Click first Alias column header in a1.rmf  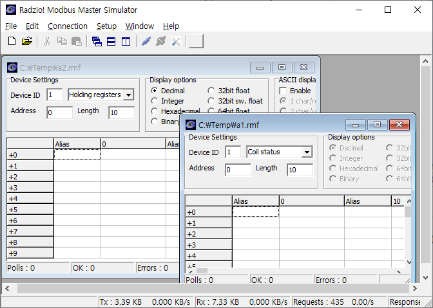[x=256, y=201]
